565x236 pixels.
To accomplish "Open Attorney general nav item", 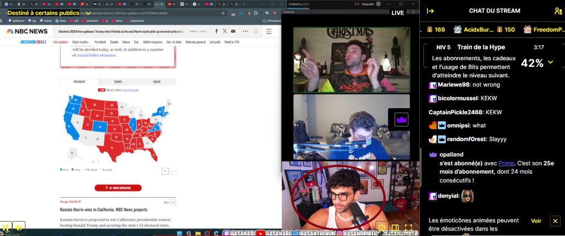I will click(x=195, y=42).
